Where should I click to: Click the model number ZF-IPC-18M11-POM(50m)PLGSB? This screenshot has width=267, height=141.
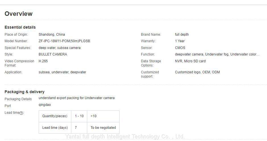pyautogui.click(x=64, y=41)
